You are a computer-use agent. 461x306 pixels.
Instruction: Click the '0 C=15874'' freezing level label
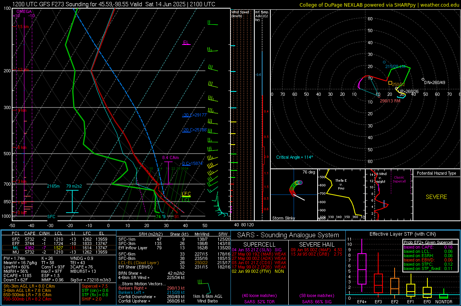click(x=192, y=164)
